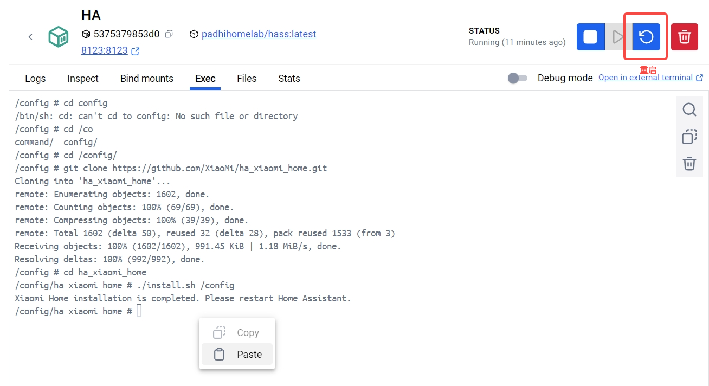Switch to the Logs tab

click(35, 79)
